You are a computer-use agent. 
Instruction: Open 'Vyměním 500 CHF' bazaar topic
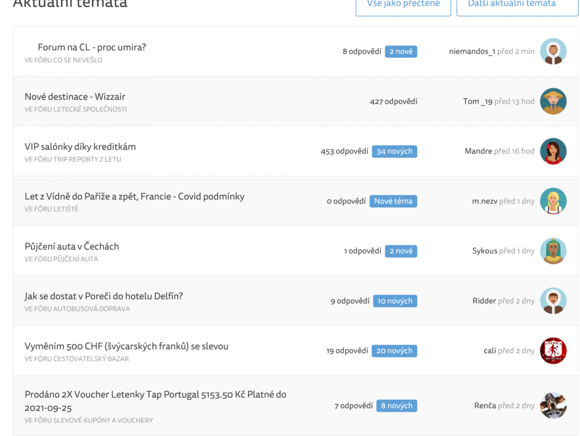pos(126,347)
